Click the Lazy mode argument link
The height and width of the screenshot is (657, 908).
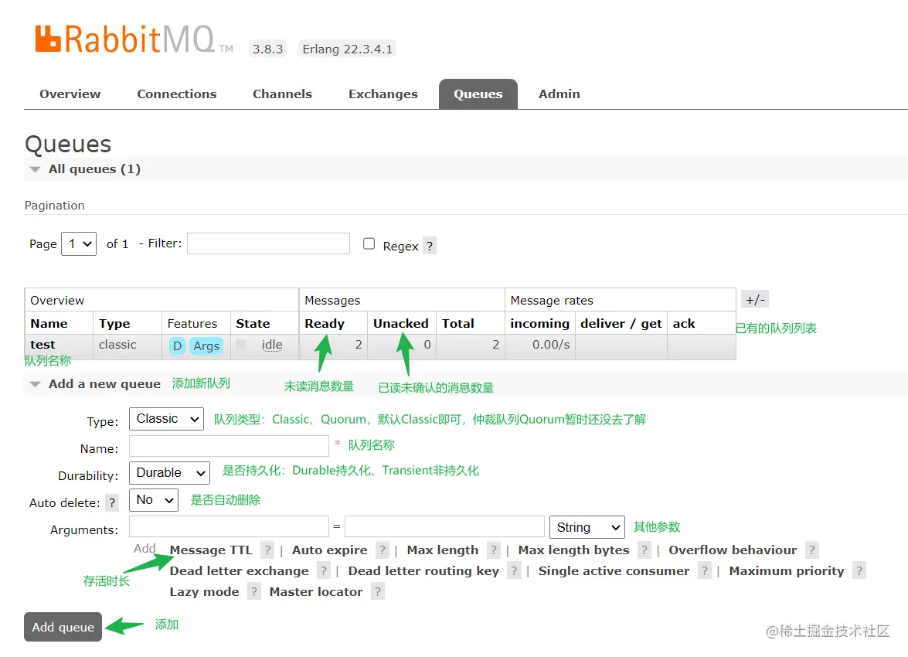point(204,591)
